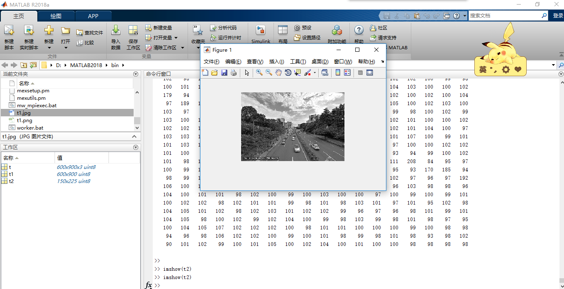Screen dimensions: 564x289
Task: Click Sign In at top right
Action: pos(558,16)
